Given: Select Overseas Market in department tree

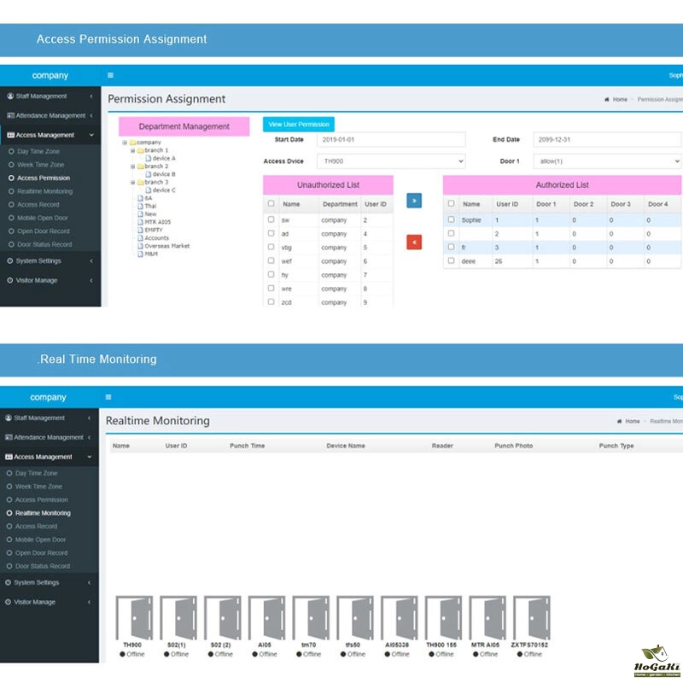Looking at the screenshot, I should coord(166,246).
